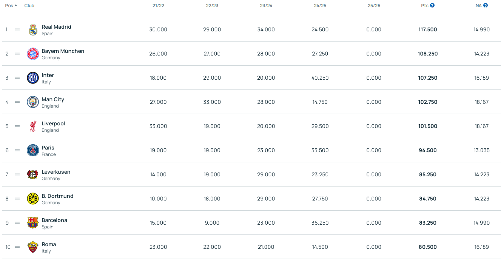Click Roma's 80.500 points total
Screen dimensions: 501x259
(x=427, y=247)
